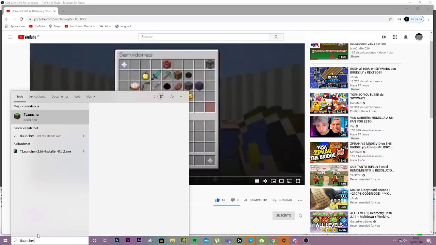Click the SUSCRITO subscription button
Image resolution: width=436 pixels, height=245 pixels.
pyautogui.click(x=283, y=215)
